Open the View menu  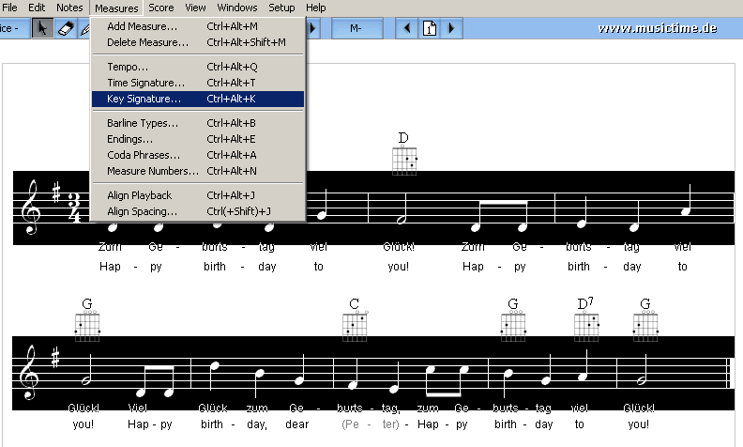point(195,8)
